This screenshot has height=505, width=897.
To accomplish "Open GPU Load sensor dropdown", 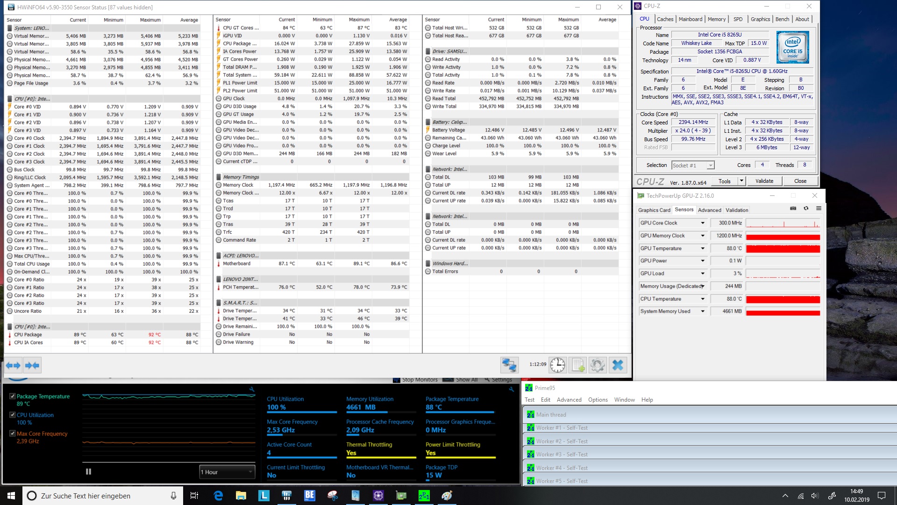I will [x=703, y=274].
